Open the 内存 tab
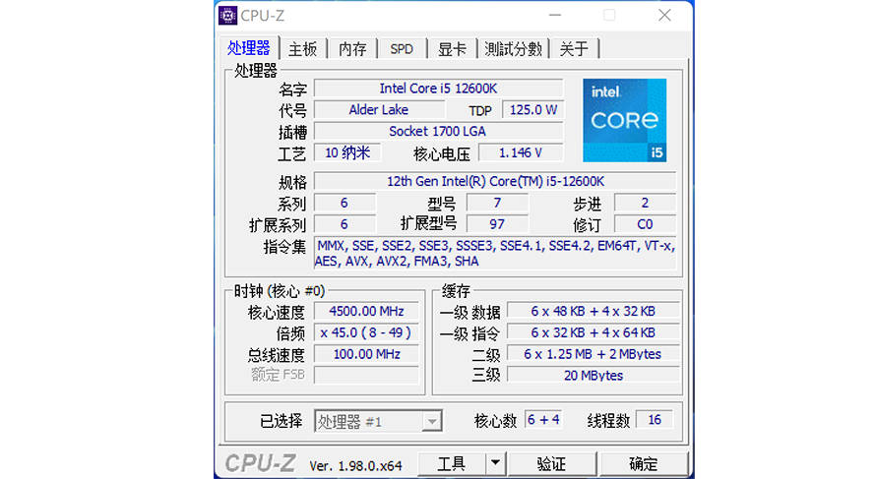This screenshot has width=876, height=479. pos(352,49)
